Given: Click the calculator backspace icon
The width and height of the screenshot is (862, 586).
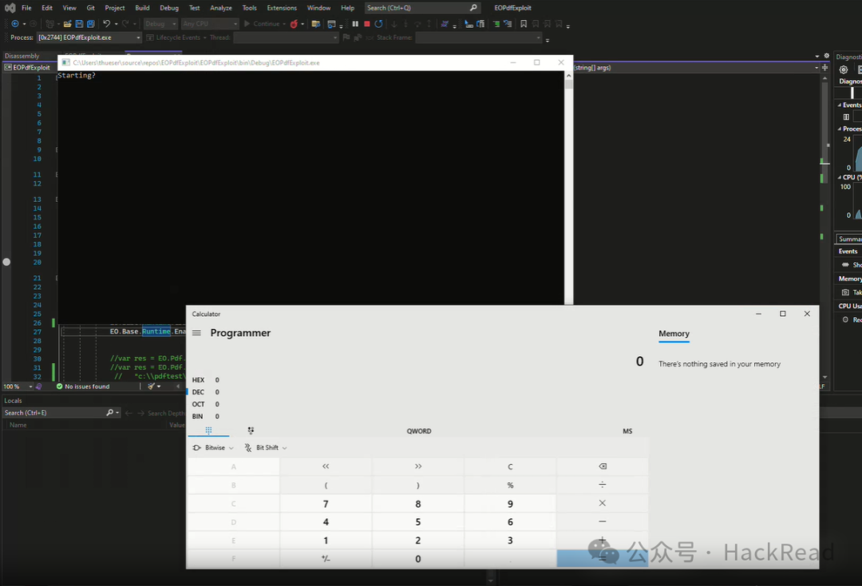Looking at the screenshot, I should (x=603, y=466).
